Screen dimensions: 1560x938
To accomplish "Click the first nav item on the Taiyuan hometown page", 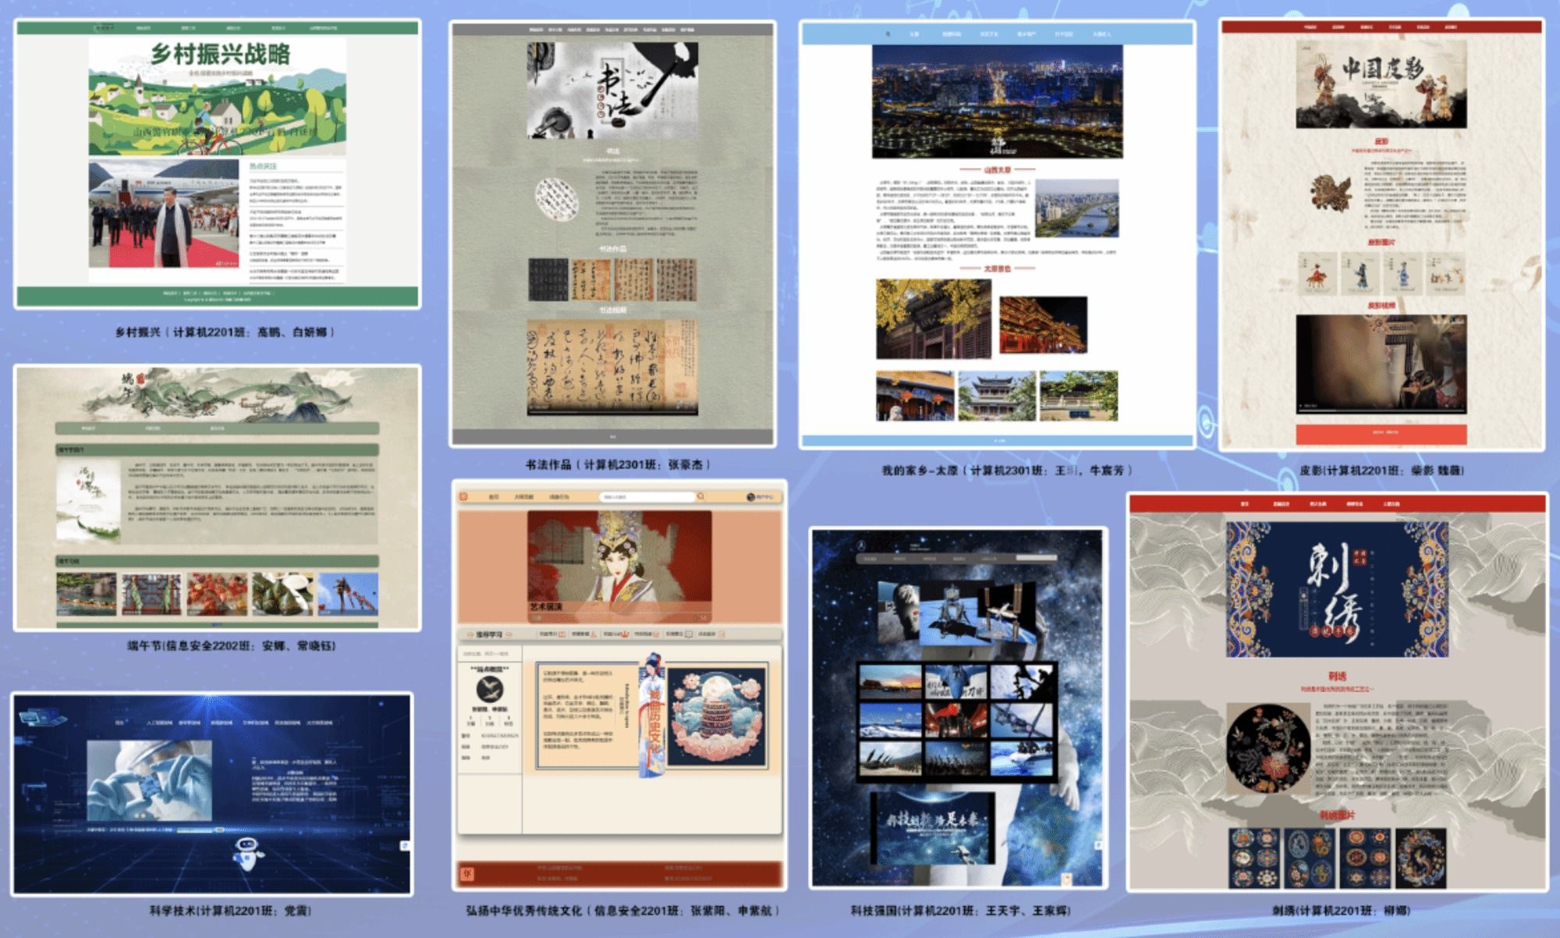I will coord(888,34).
